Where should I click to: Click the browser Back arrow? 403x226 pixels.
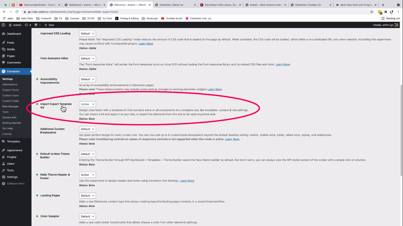[4, 12]
